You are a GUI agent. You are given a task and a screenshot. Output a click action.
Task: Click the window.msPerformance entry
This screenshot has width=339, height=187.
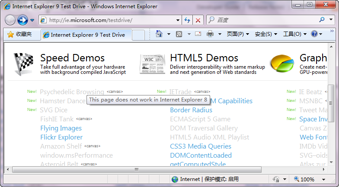point(77,155)
